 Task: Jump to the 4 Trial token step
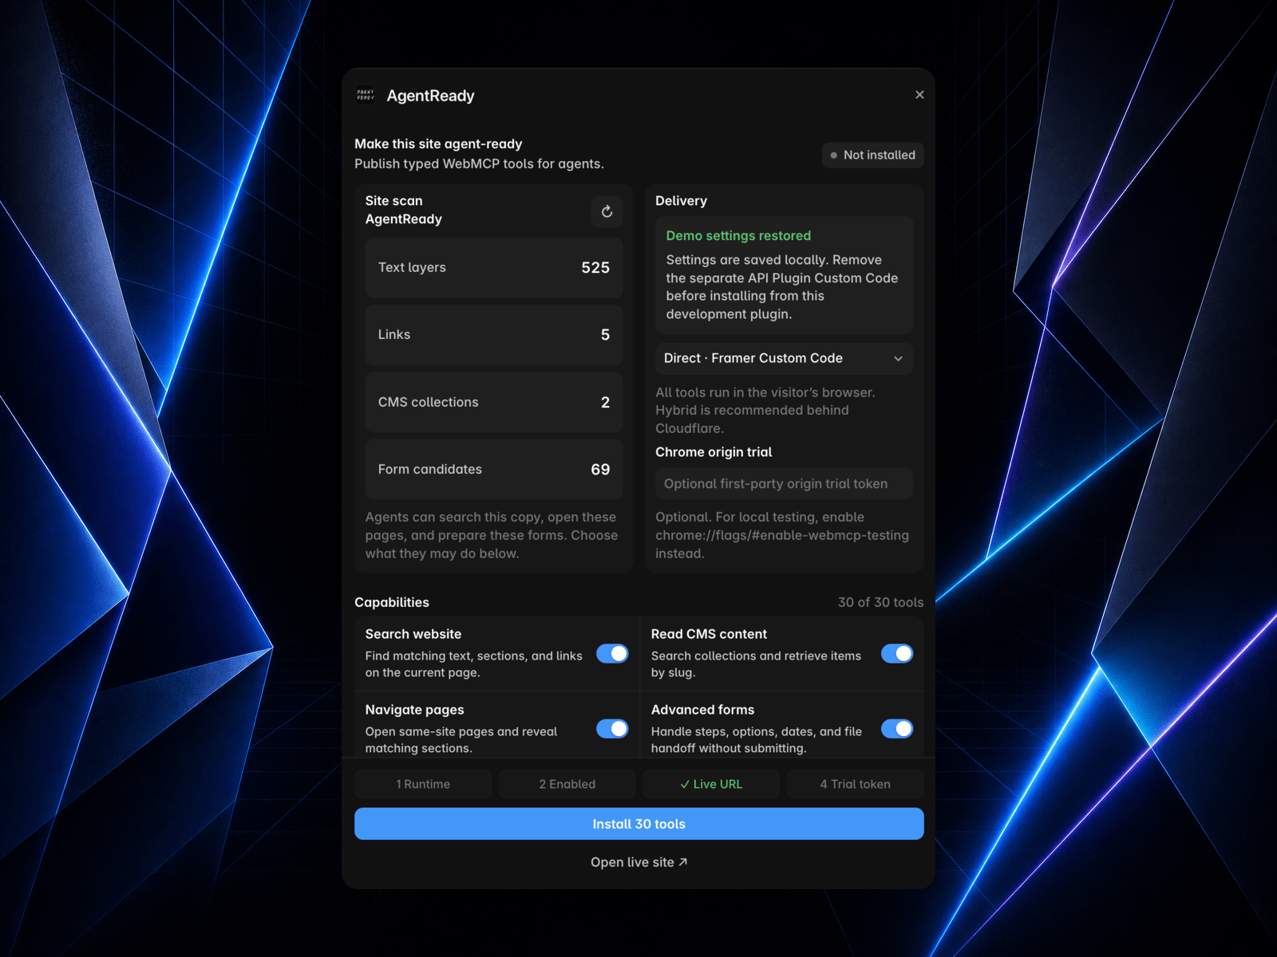[856, 784]
